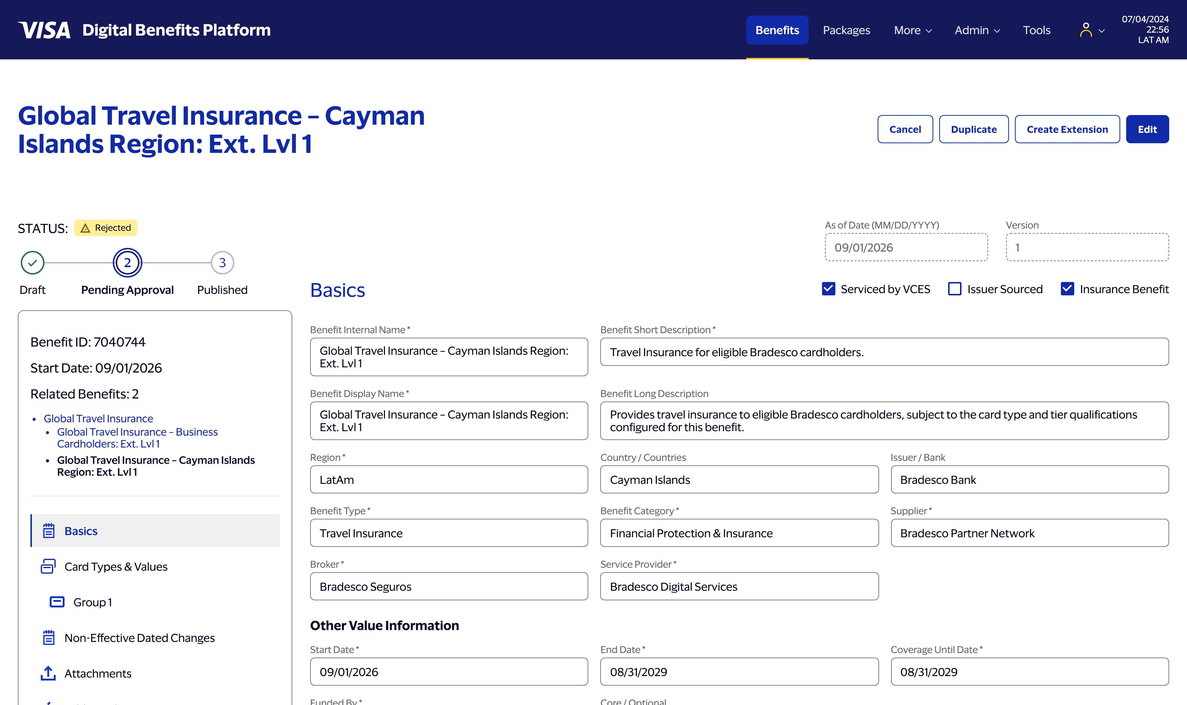
Task: Uncheck the Insurance Benefit checkbox
Action: (x=1067, y=289)
